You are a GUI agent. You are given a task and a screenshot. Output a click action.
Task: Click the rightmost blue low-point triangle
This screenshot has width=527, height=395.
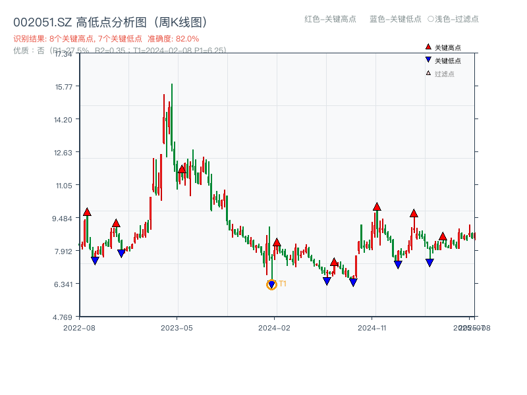[x=430, y=261]
